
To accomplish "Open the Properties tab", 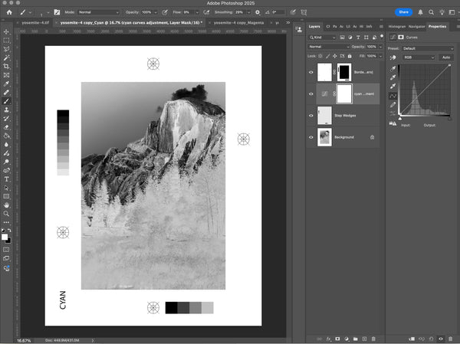I will point(437,26).
